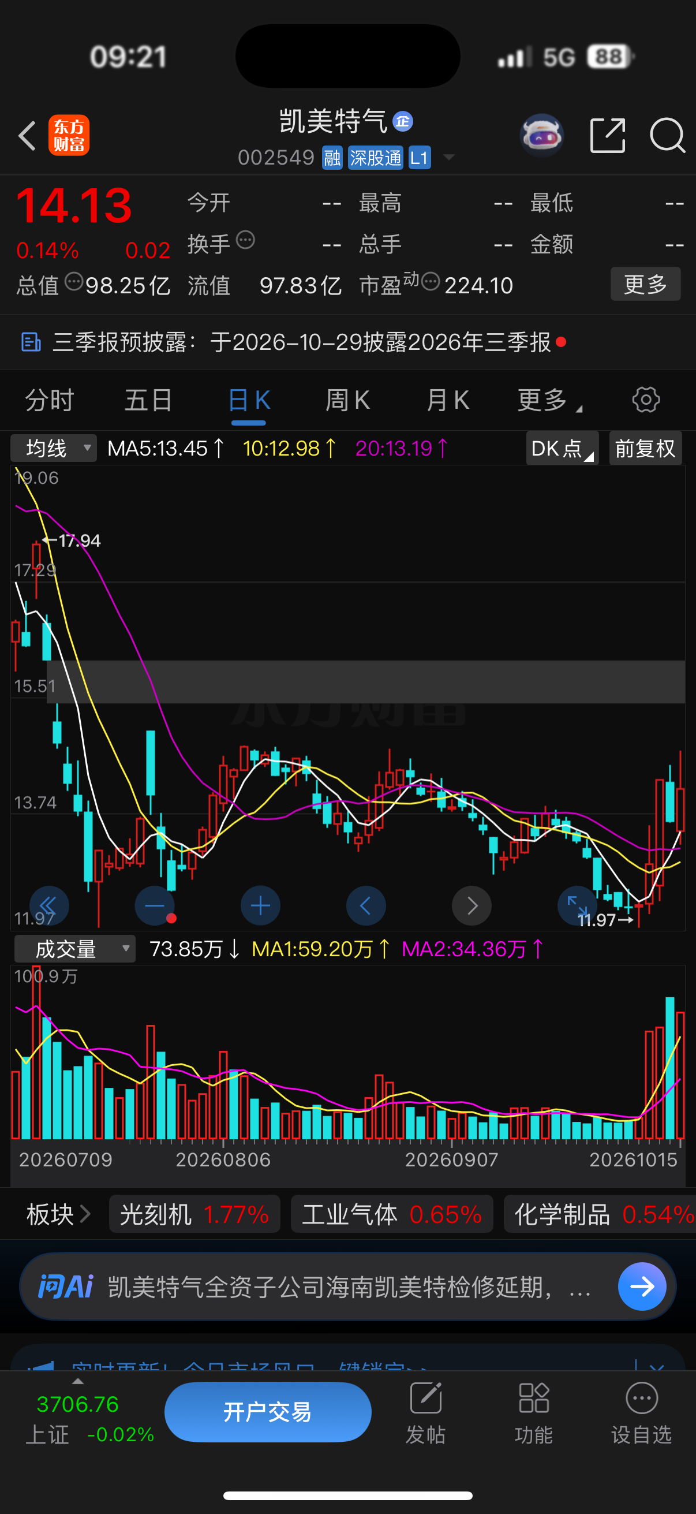
Task: Open 光刻机 sector chip
Action: click(194, 1214)
